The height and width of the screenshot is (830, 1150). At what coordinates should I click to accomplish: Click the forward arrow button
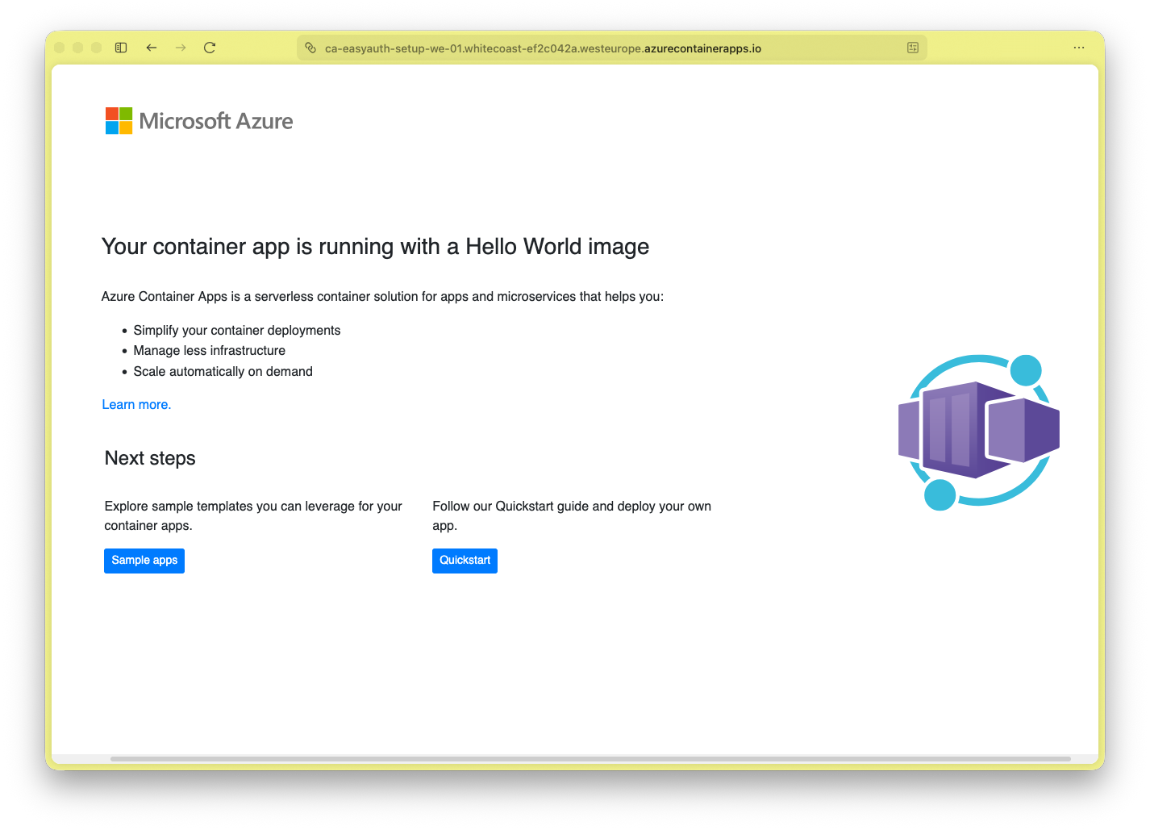click(x=181, y=48)
